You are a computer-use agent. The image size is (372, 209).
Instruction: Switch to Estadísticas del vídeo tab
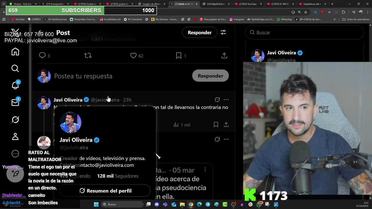click(313, 4)
